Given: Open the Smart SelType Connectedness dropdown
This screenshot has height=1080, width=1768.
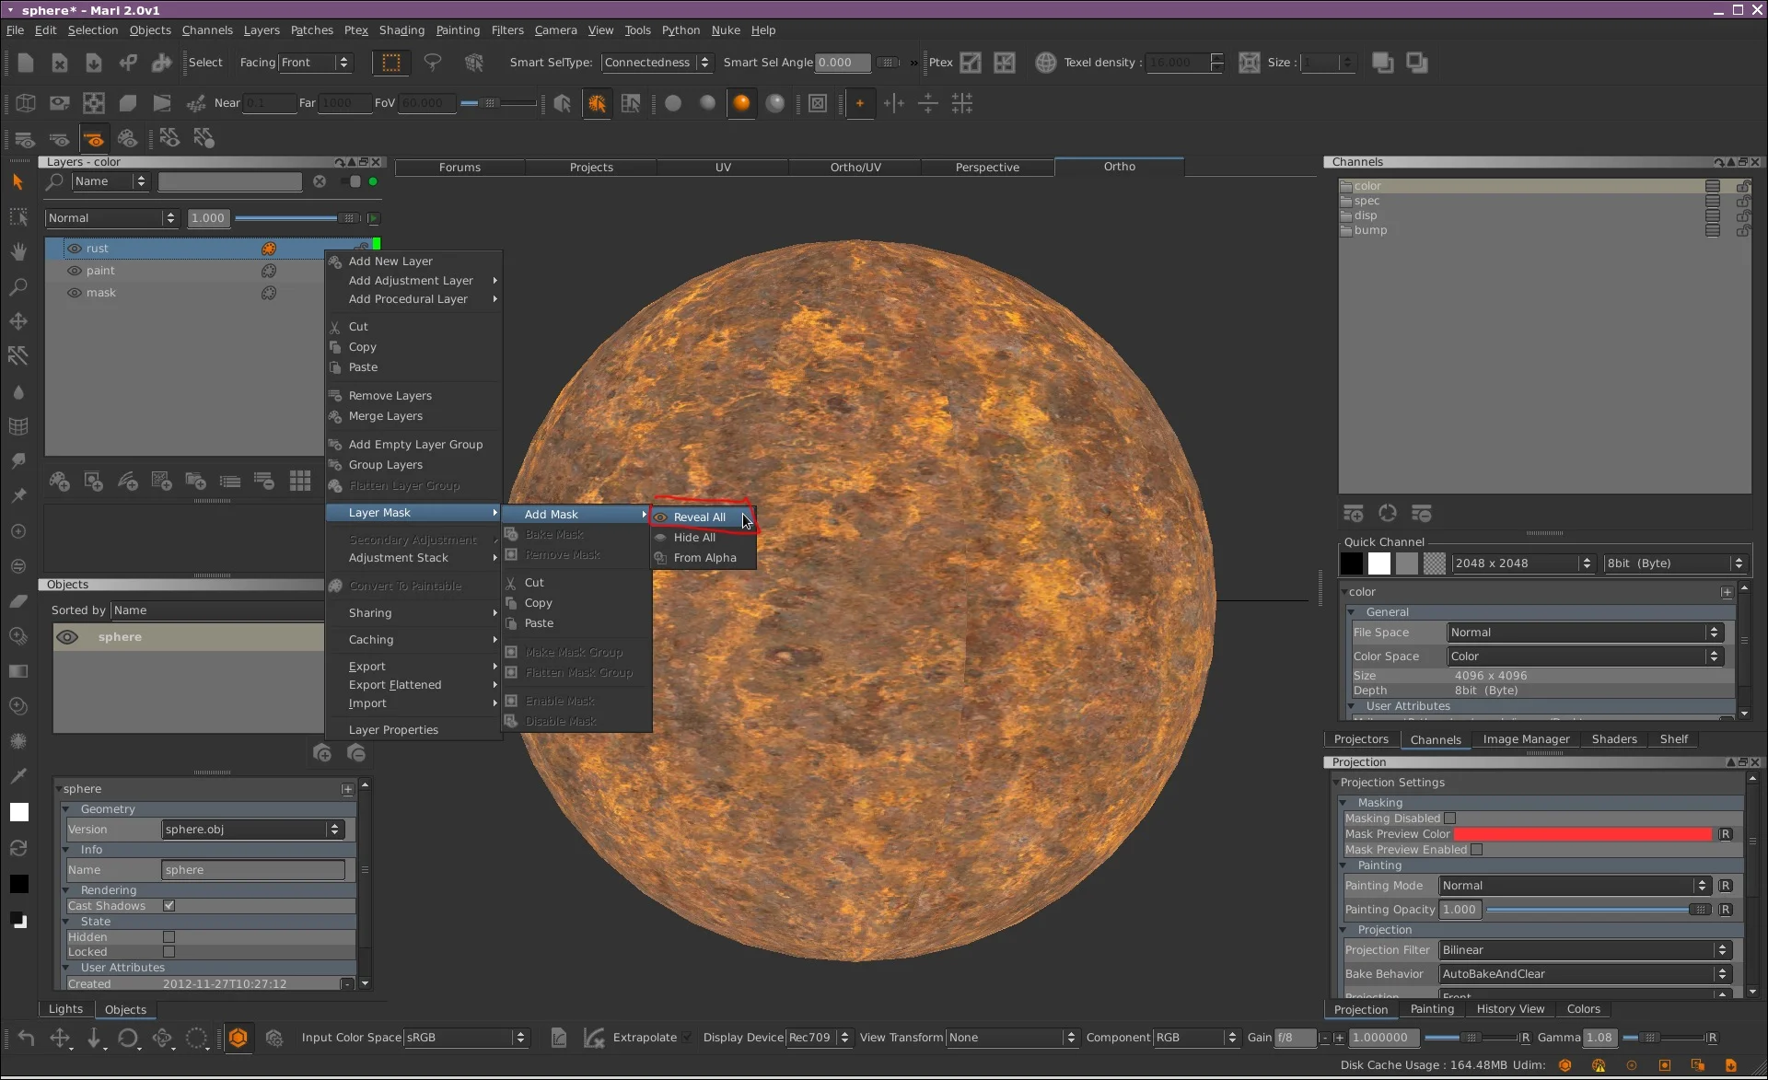Looking at the screenshot, I should pos(657,63).
